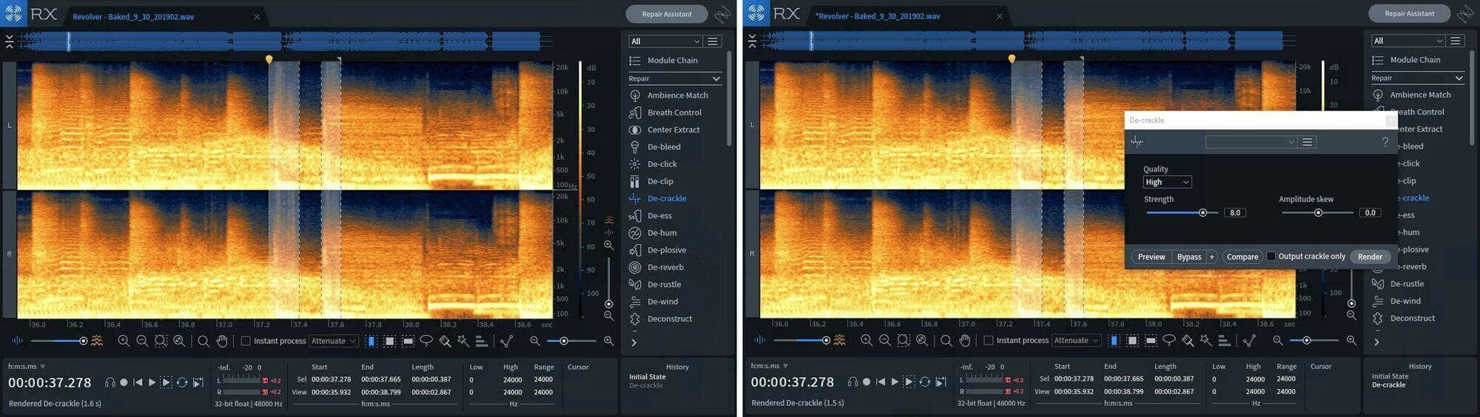Viewport: 1480px width, 417px height.
Task: Click Repair Assistant button in right window
Action: pos(1410,13)
